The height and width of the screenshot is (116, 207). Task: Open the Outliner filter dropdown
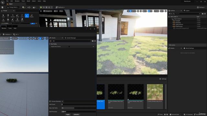pyautogui.click(x=170, y=14)
